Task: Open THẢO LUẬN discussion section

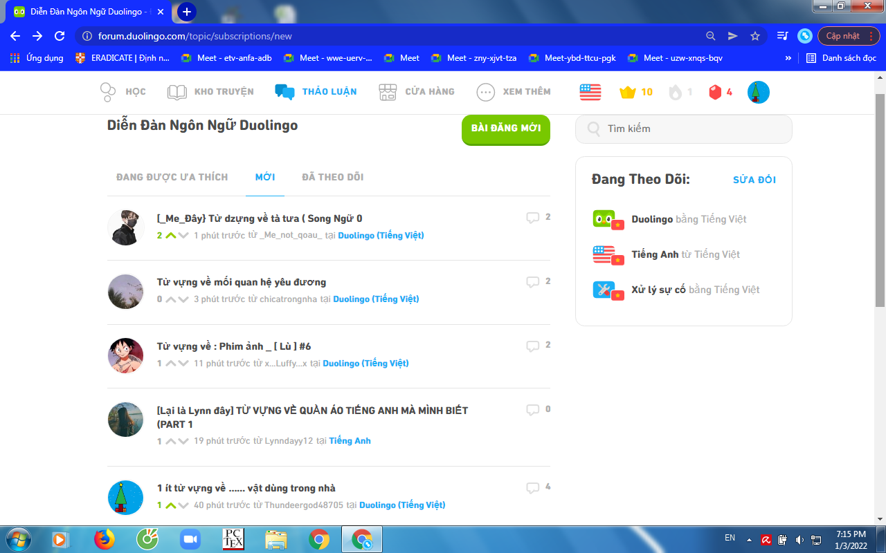Action: point(316,92)
